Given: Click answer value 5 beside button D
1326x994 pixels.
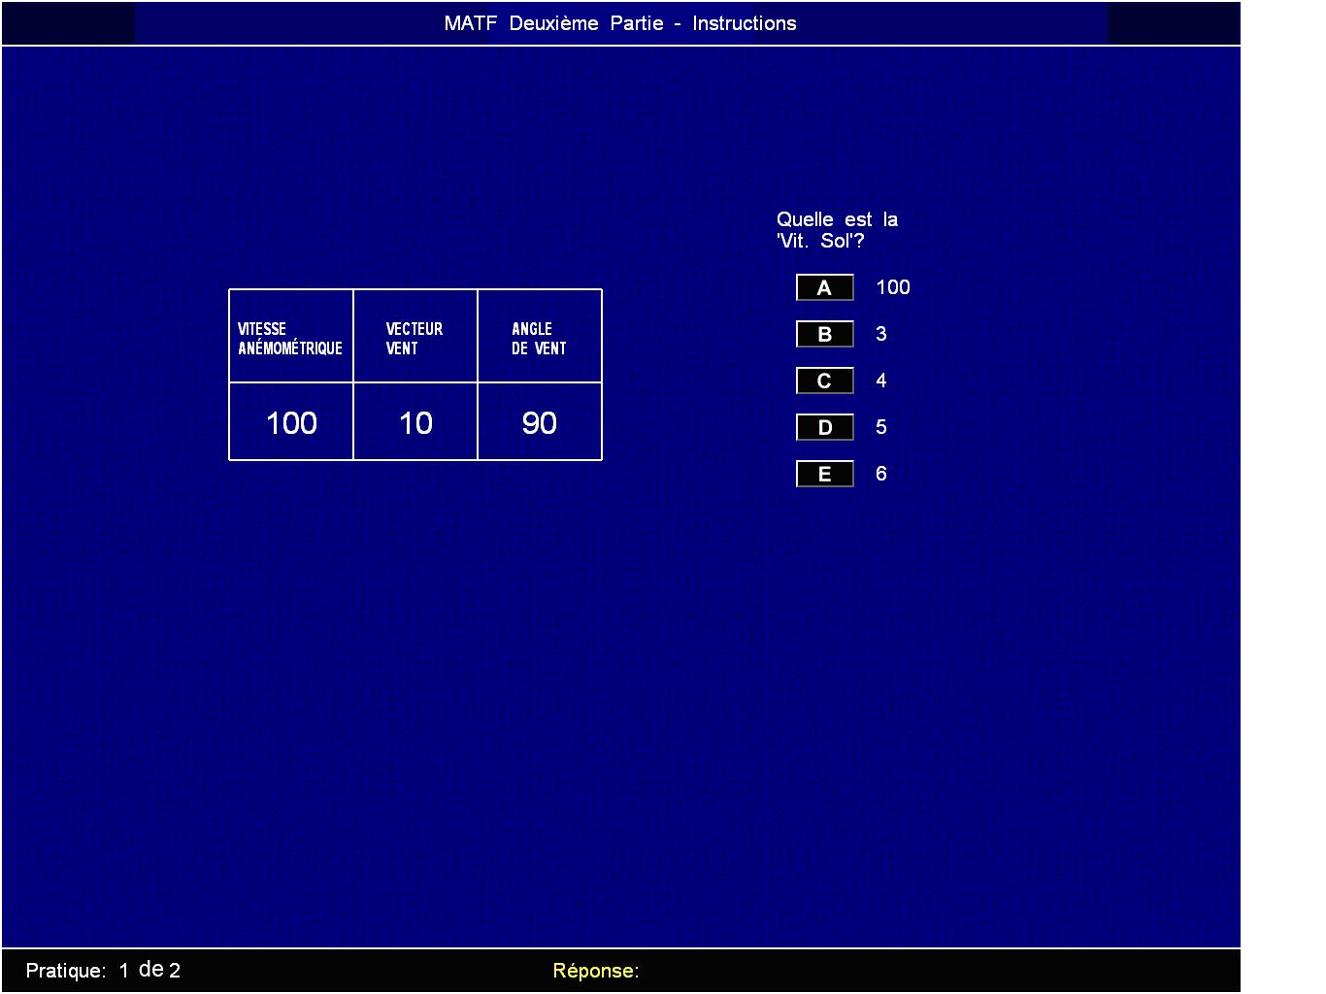Looking at the screenshot, I should pyautogui.click(x=880, y=427).
